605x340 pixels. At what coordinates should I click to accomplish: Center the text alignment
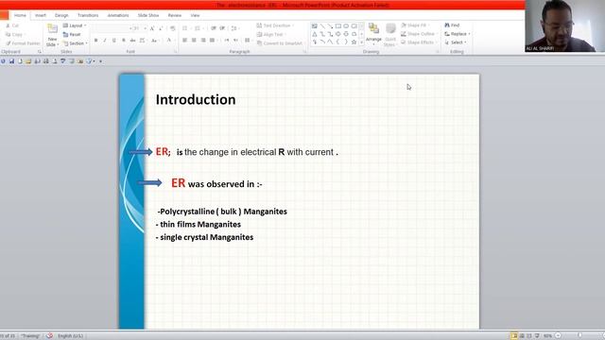194,40
